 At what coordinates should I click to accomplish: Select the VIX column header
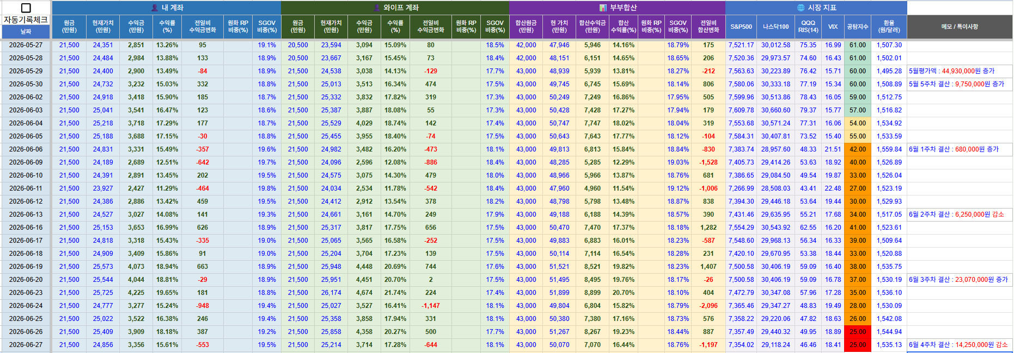coord(833,27)
